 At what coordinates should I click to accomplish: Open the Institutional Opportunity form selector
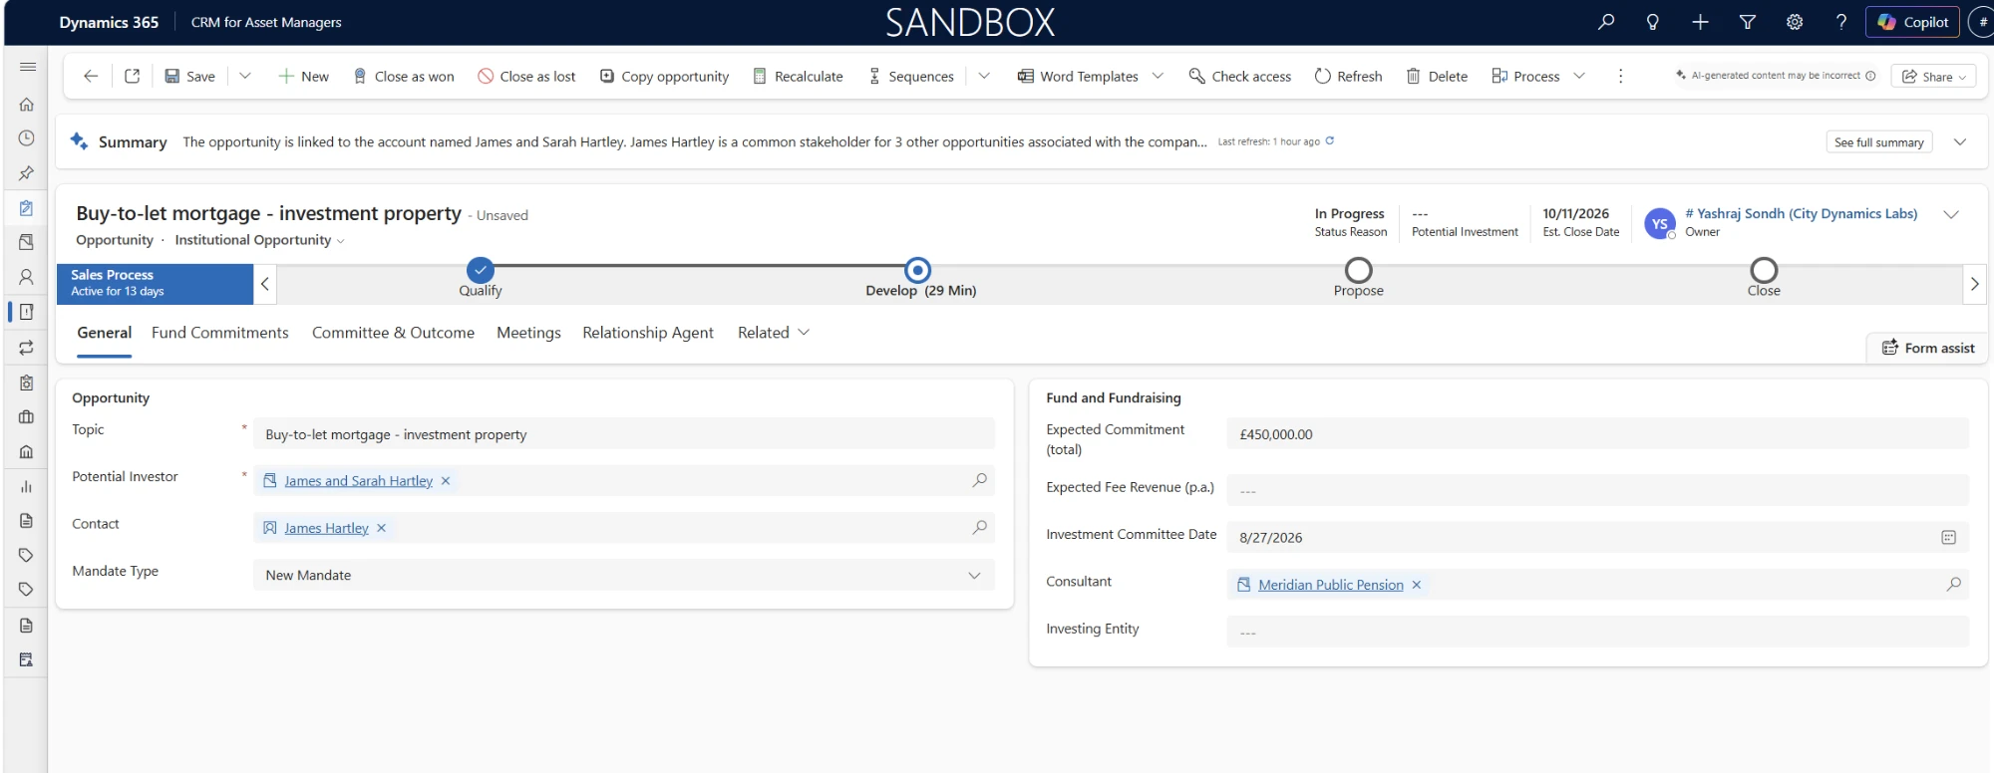coord(259,240)
